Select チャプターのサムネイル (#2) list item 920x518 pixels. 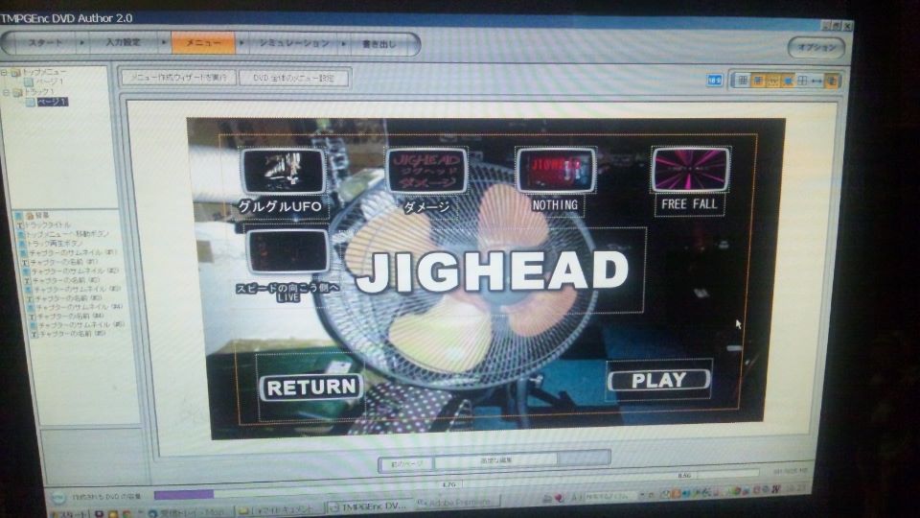point(75,271)
